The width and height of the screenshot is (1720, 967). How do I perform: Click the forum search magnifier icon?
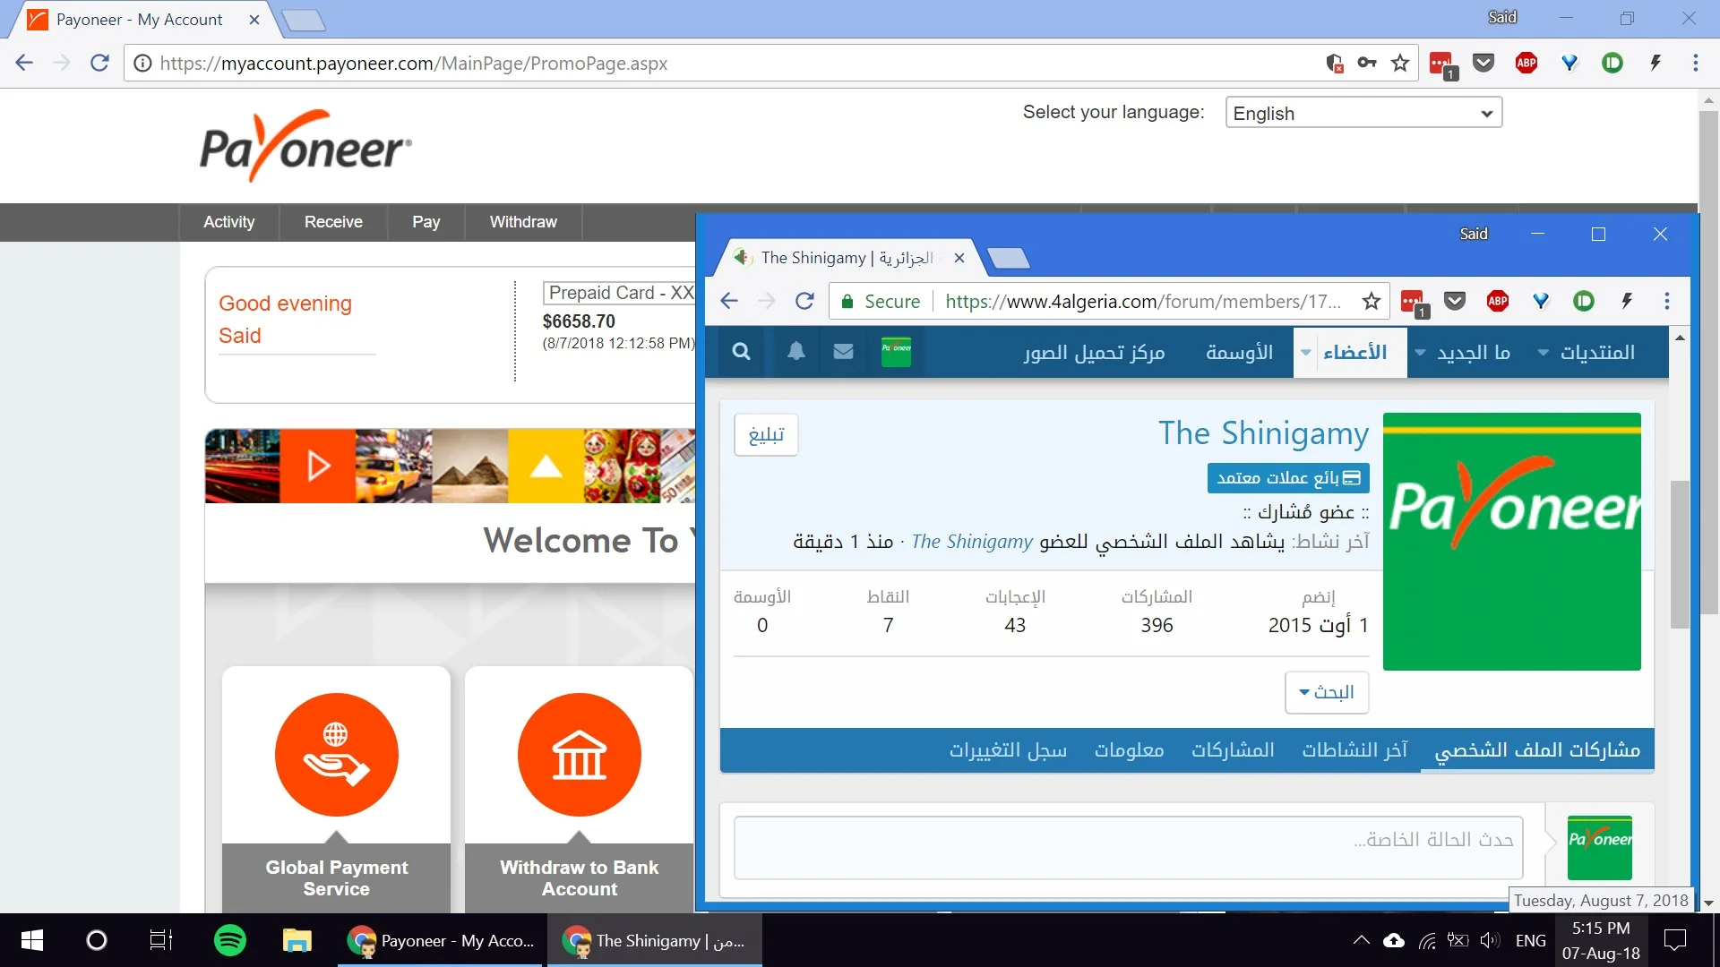(x=741, y=352)
